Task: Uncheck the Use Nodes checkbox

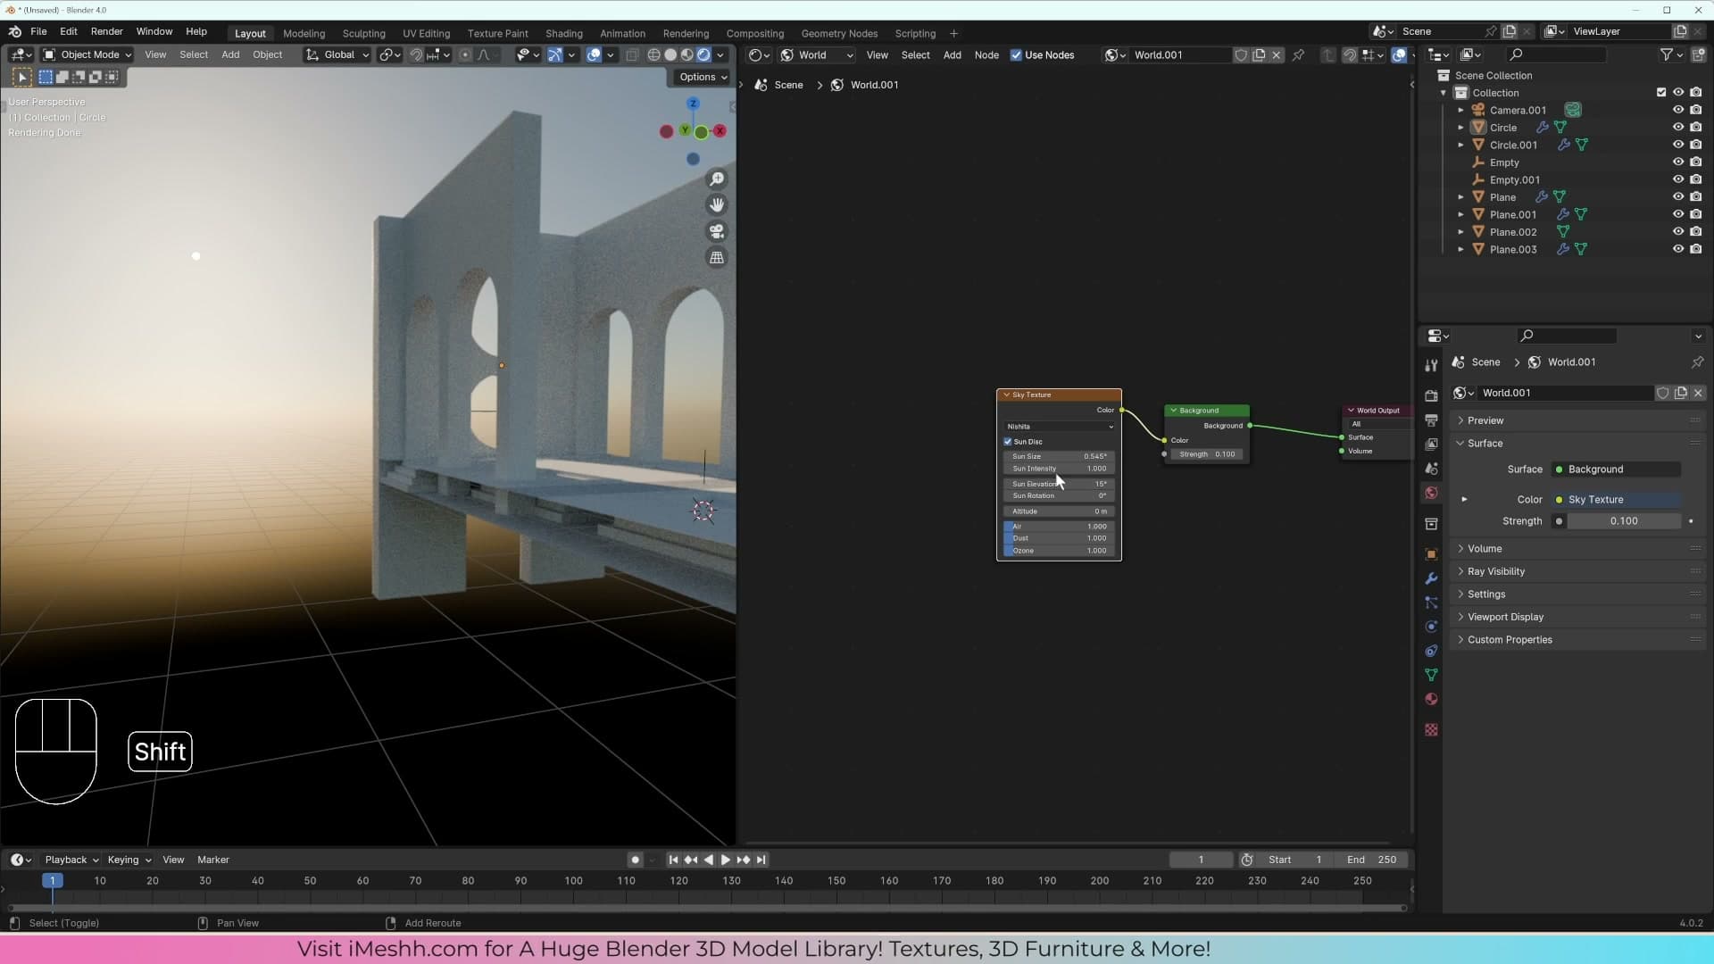Action: click(x=1016, y=55)
